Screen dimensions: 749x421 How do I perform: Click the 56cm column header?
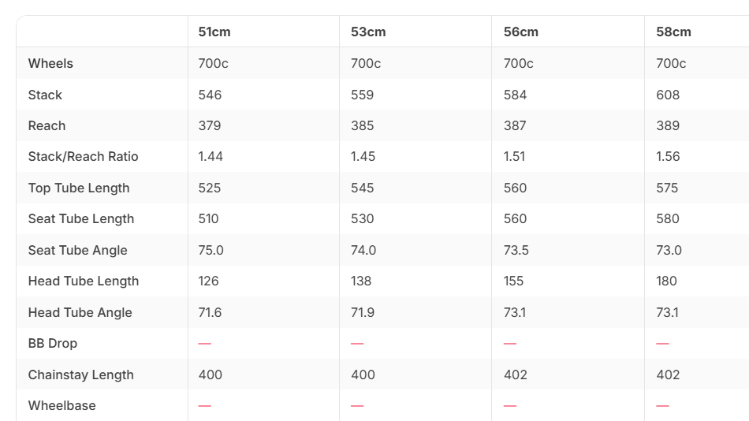pos(520,32)
